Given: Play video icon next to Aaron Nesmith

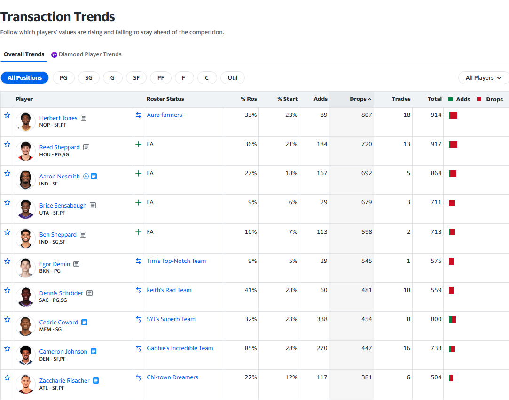Looking at the screenshot, I should [86, 177].
